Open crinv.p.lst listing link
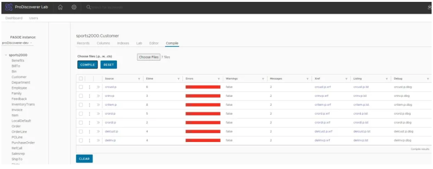 click(360, 96)
